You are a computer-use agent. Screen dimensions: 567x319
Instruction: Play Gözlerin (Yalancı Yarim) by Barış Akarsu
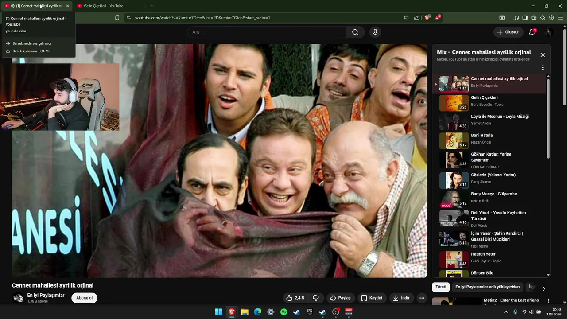click(x=489, y=179)
